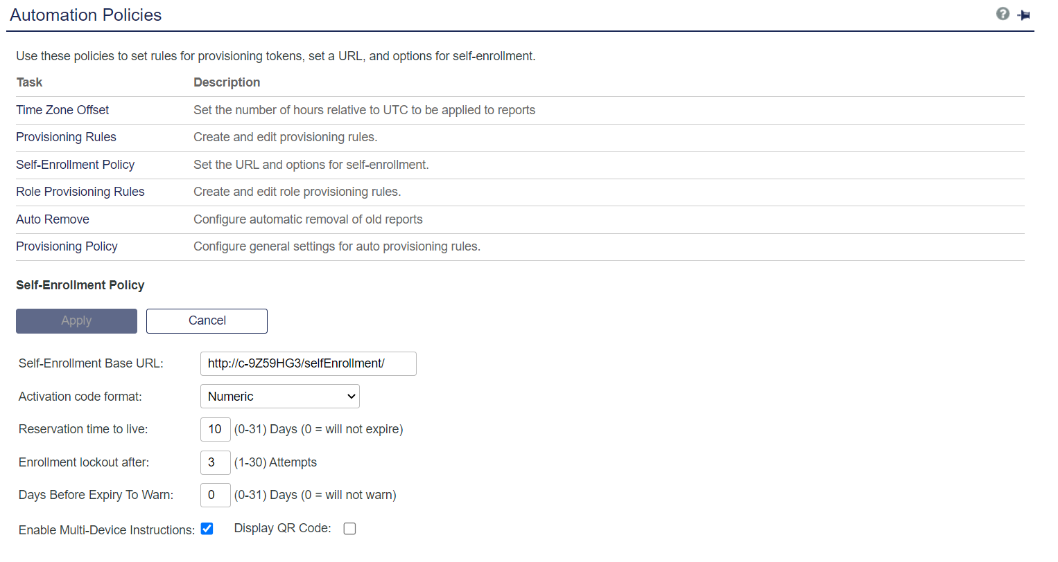Enable Display QR Code option

tap(349, 528)
